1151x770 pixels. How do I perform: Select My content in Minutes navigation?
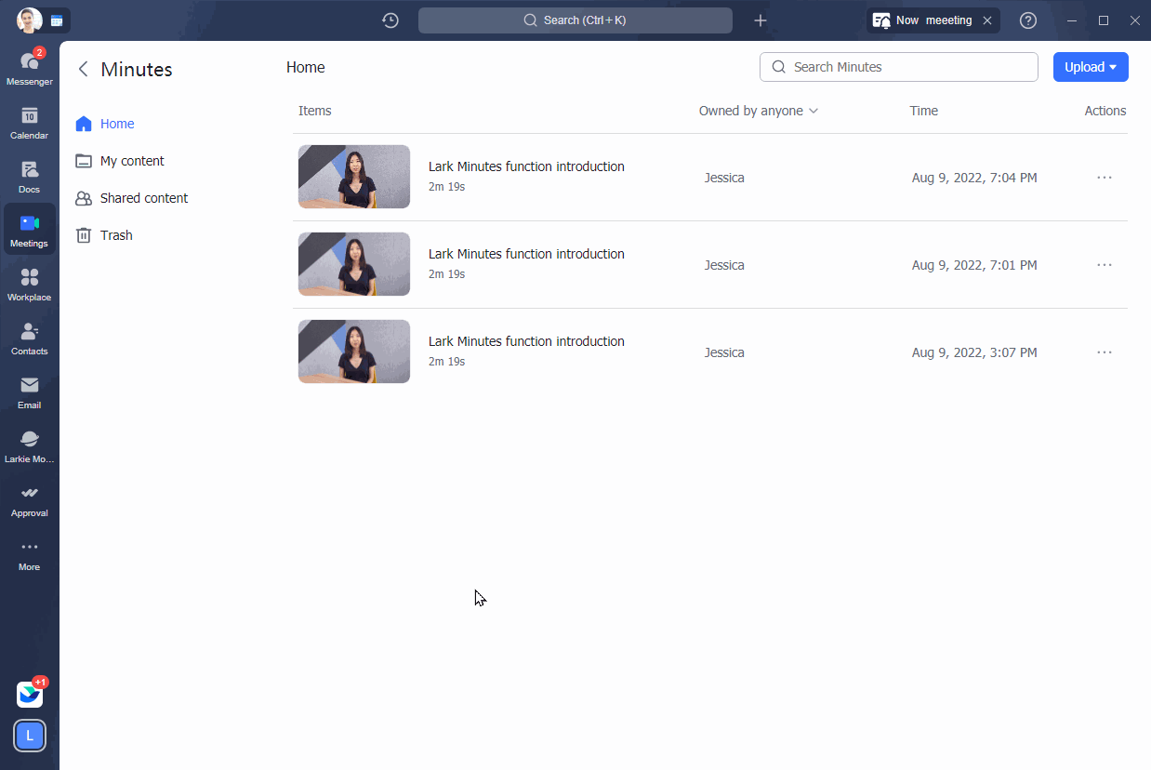132,161
